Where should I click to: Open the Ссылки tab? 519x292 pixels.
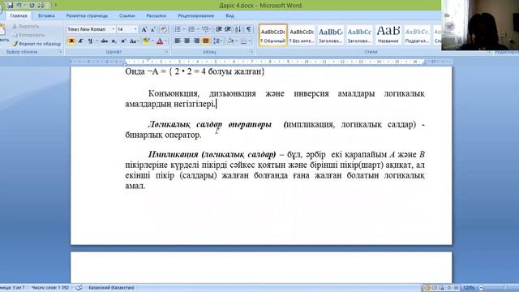(127, 15)
